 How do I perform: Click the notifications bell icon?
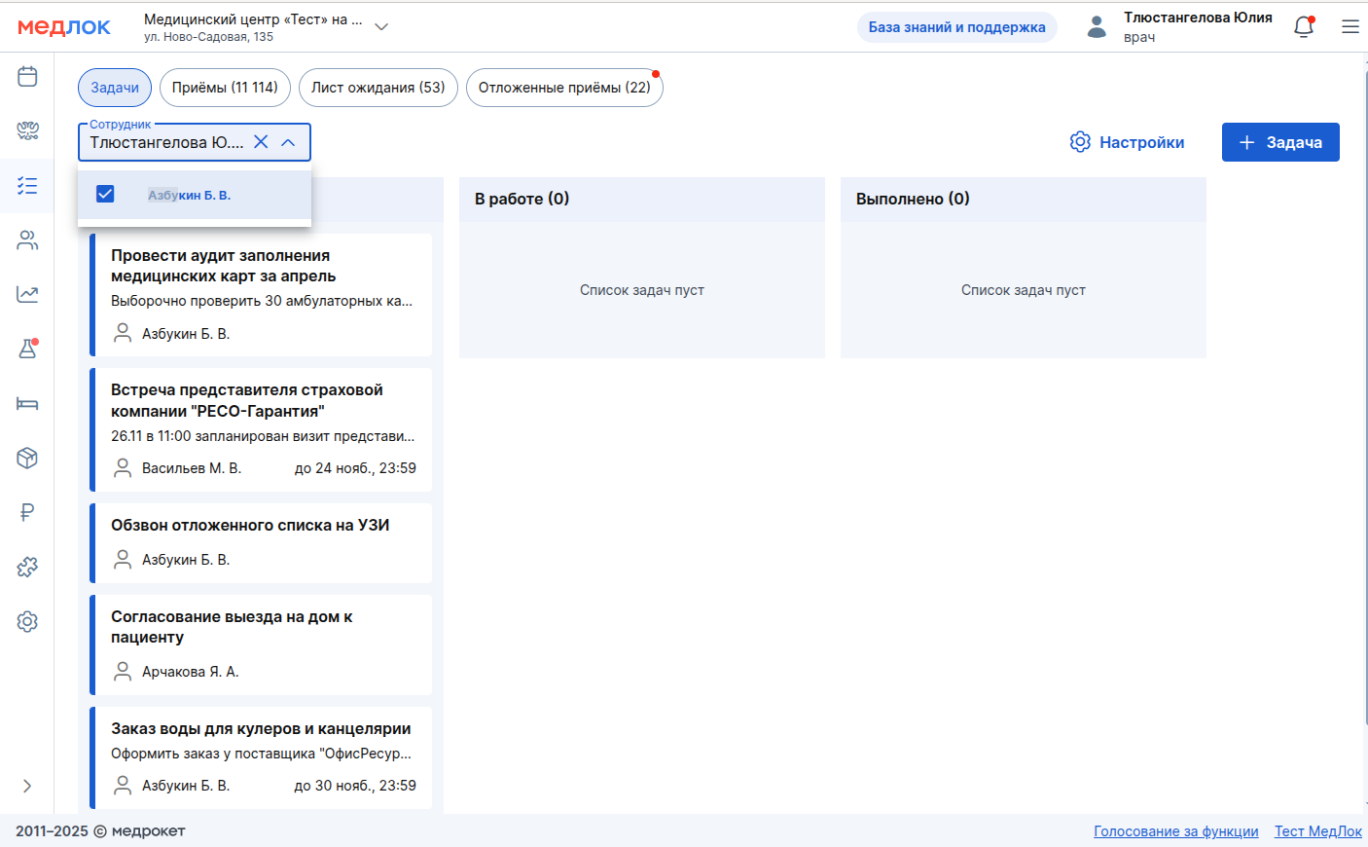(x=1304, y=27)
